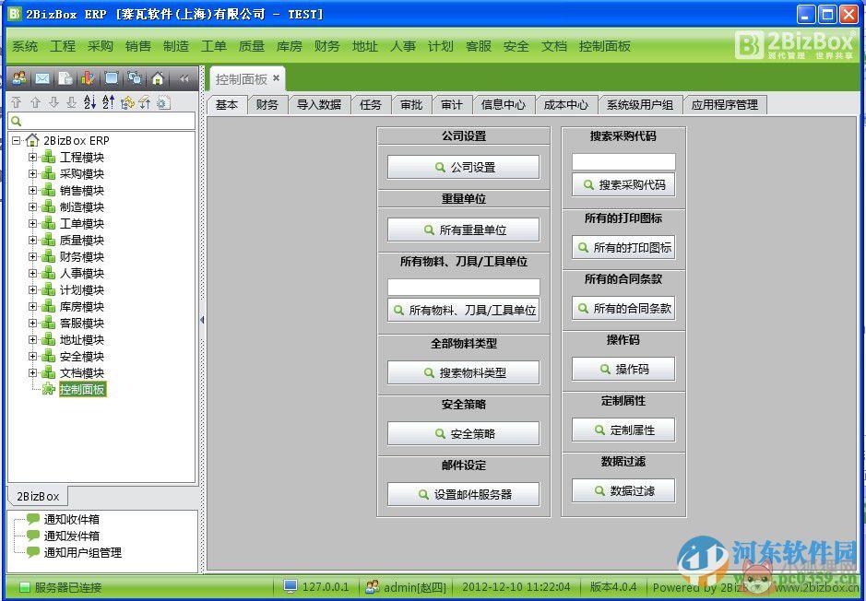The height and width of the screenshot is (601, 866).
Task: Click the monitor icon beside 127.0.0.1
Action: click(291, 586)
